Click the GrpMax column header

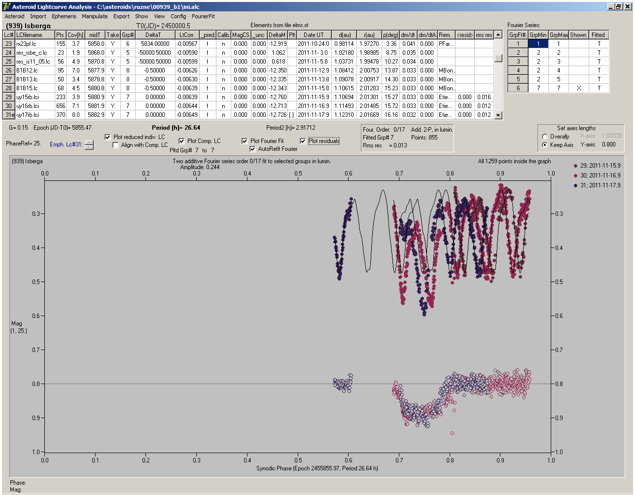[559, 35]
